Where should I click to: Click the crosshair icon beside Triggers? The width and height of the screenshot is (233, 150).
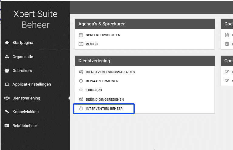(x=81, y=90)
